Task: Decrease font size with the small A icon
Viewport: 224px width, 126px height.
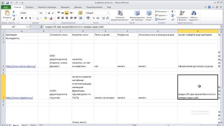Action: point(53,13)
